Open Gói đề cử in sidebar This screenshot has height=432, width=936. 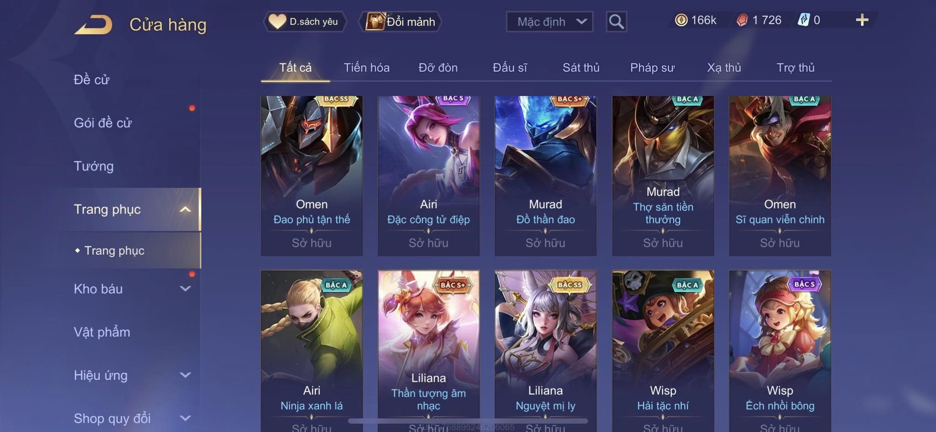coord(103,123)
